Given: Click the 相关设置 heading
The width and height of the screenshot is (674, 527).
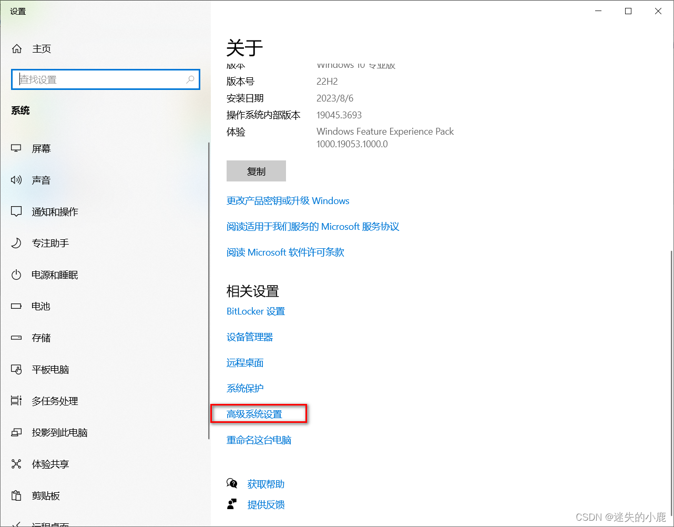Looking at the screenshot, I should [252, 291].
